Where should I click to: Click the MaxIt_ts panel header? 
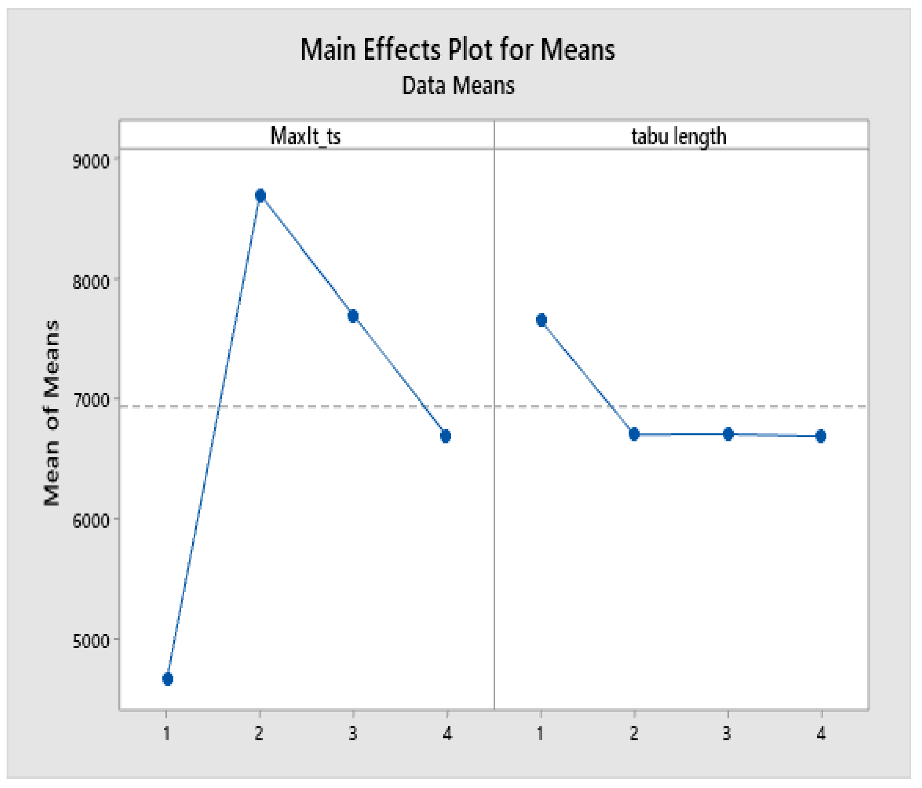coord(305,136)
